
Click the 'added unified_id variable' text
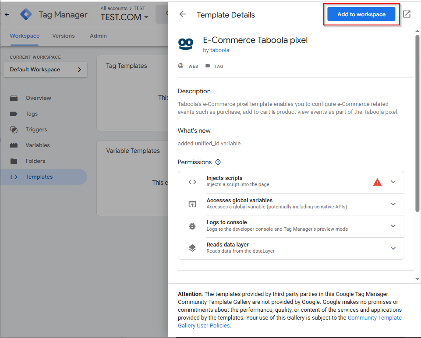tap(209, 144)
